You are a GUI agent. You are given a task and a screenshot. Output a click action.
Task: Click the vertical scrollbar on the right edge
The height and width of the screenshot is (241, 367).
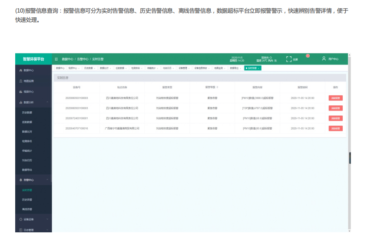tap(350, 158)
